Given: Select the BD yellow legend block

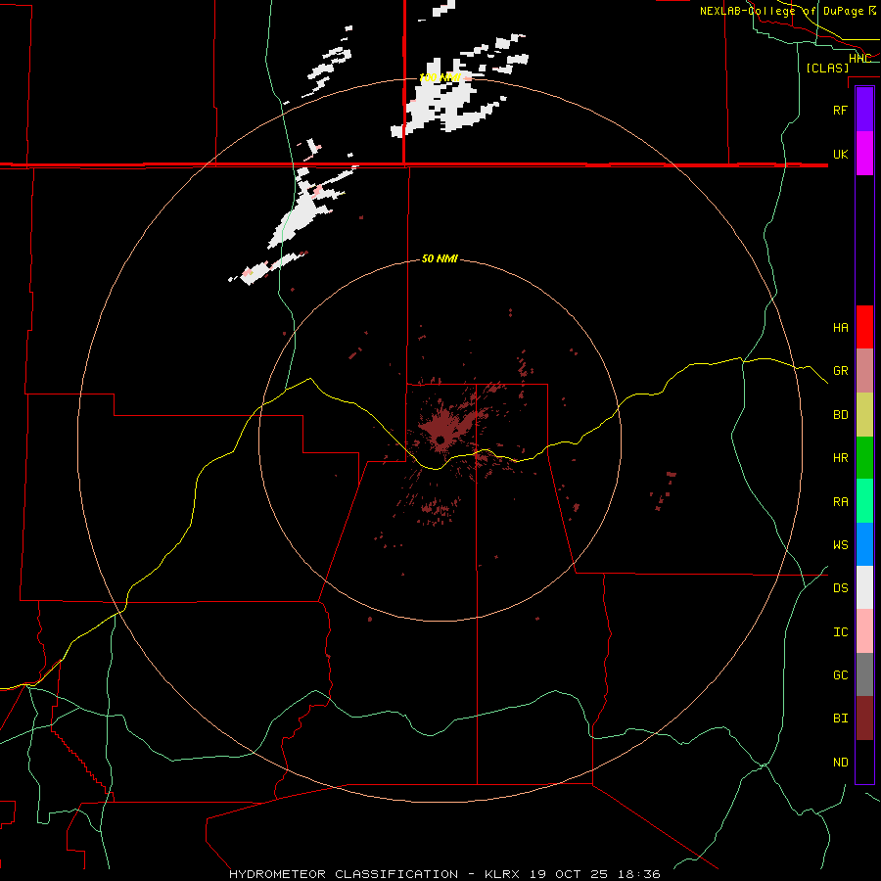Looking at the screenshot, I should pyautogui.click(x=864, y=415).
